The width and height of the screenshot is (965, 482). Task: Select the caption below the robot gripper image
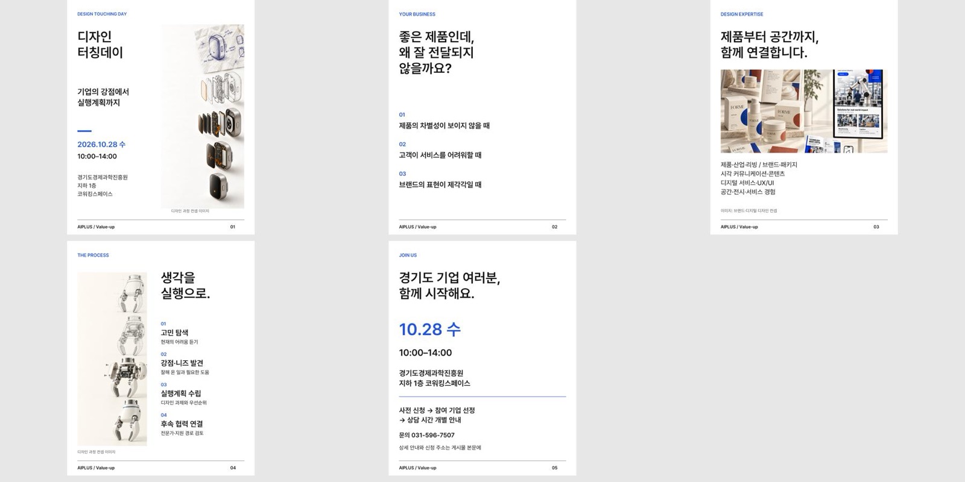pos(96,452)
